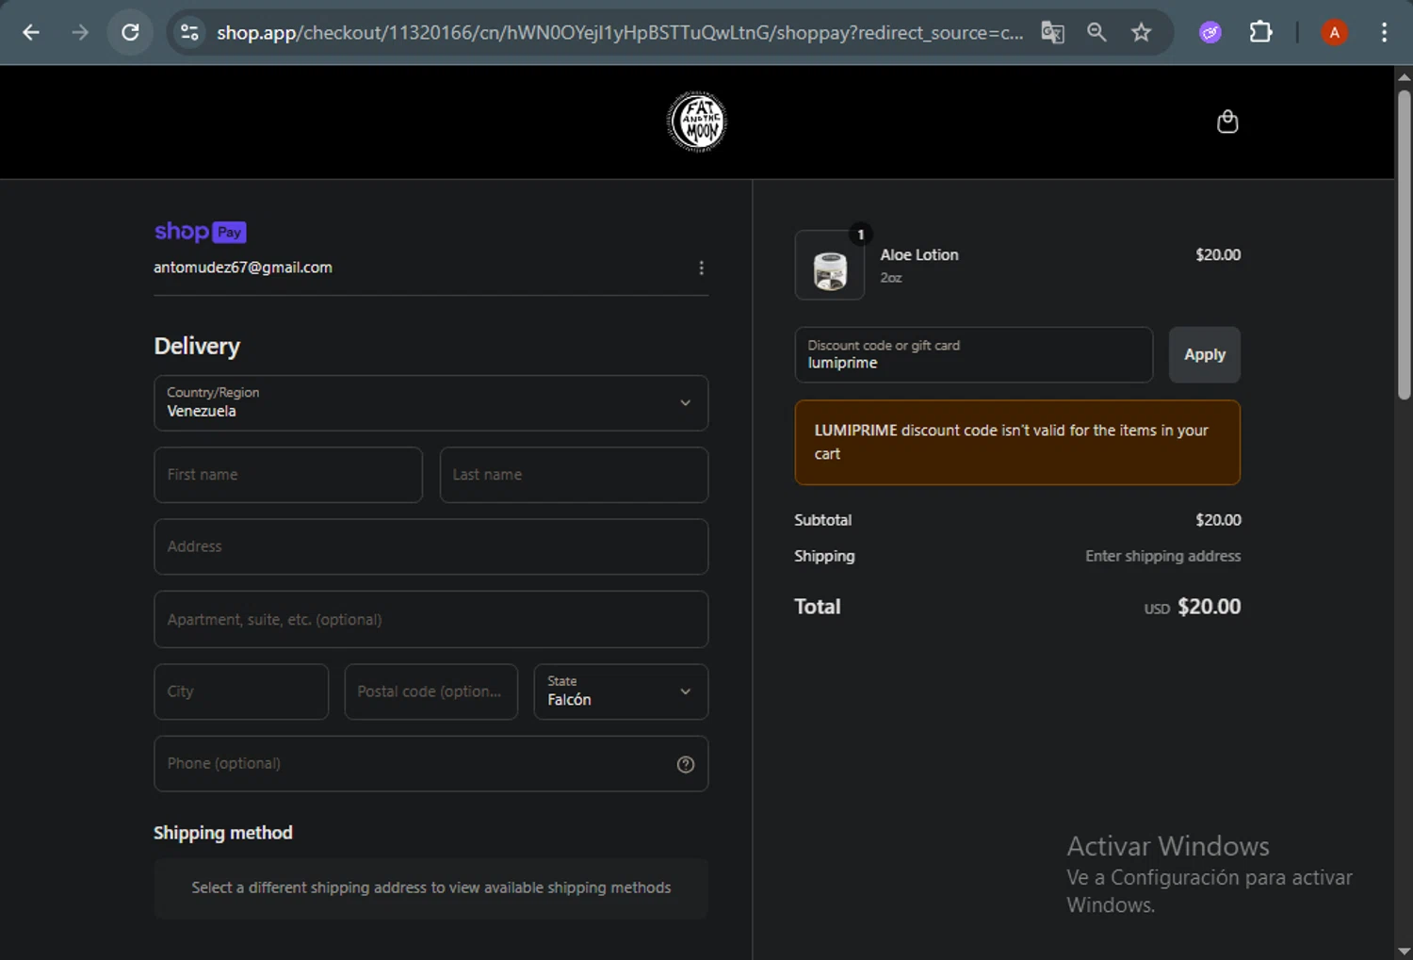Open Chrome three-dot menu

pos(1384,33)
